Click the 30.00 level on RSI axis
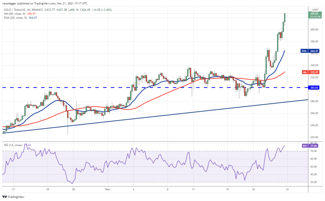The height and width of the screenshot is (201, 325). (314, 182)
